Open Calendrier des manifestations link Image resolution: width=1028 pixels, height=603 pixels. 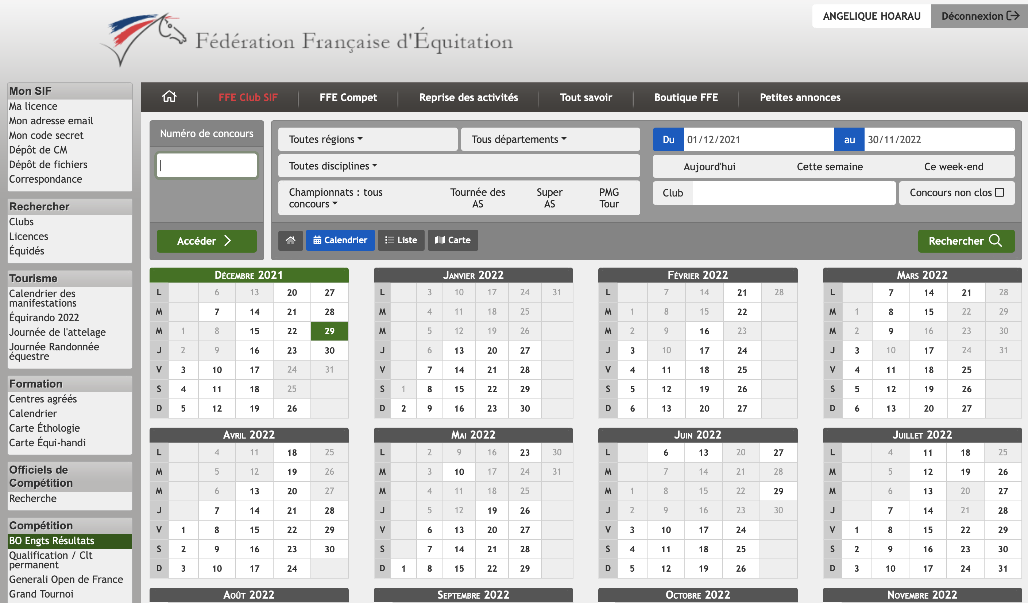click(42, 298)
